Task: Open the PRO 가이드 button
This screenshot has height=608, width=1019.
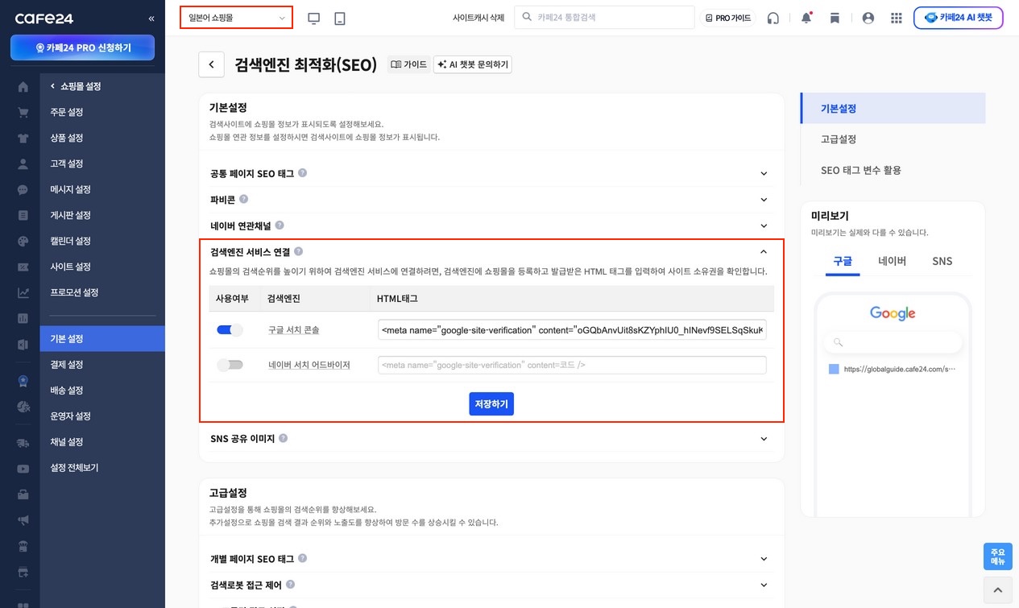Action: pyautogui.click(x=728, y=18)
